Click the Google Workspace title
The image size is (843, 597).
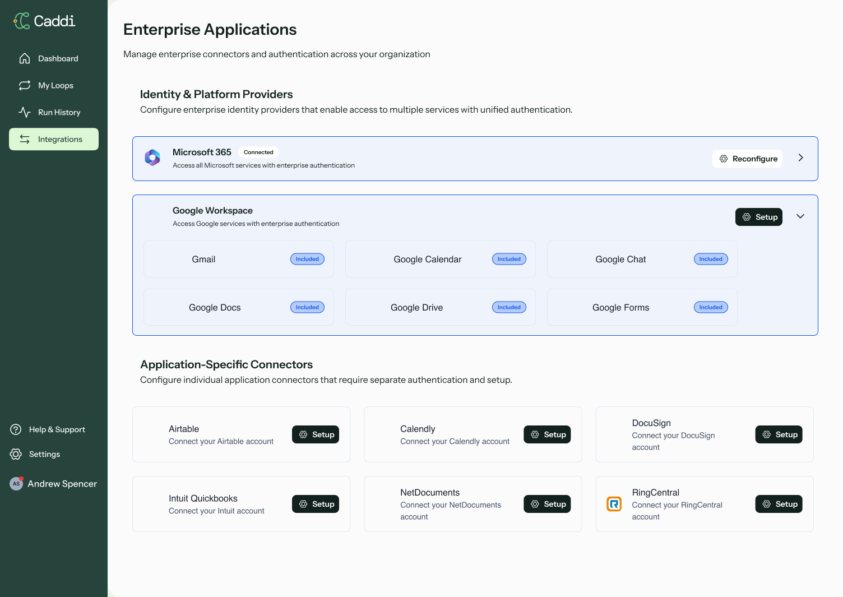[x=212, y=210]
